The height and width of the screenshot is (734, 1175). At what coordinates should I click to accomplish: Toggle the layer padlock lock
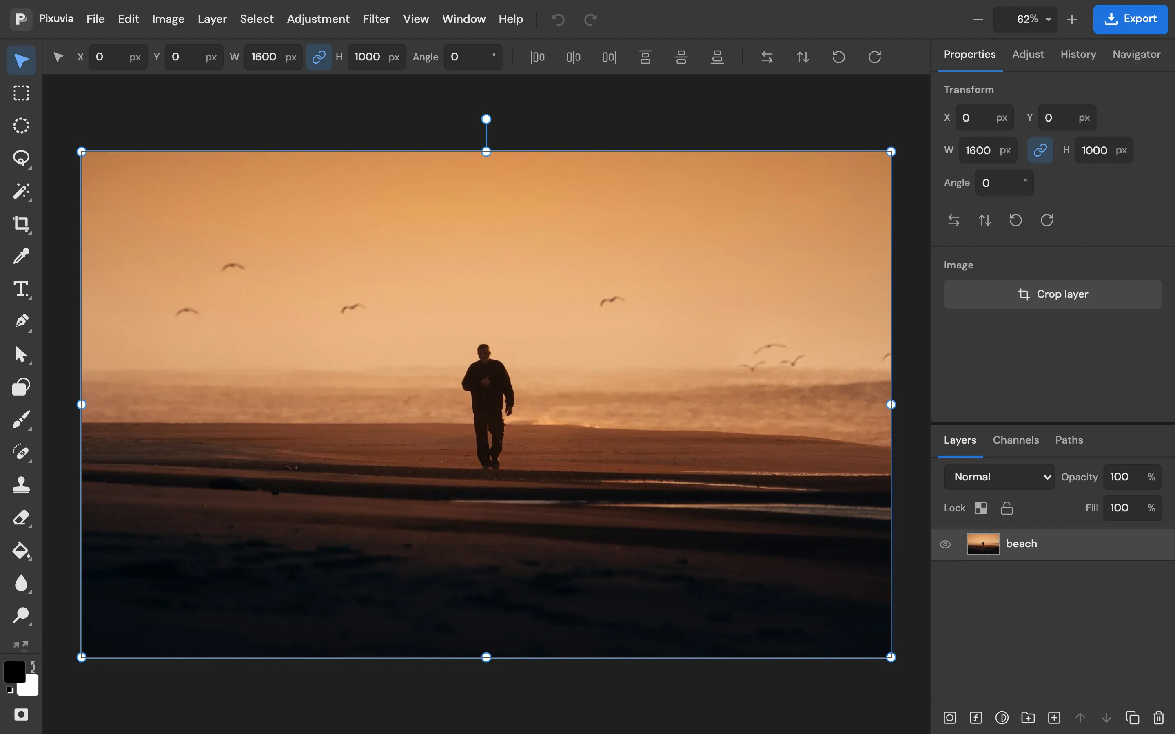1007,508
